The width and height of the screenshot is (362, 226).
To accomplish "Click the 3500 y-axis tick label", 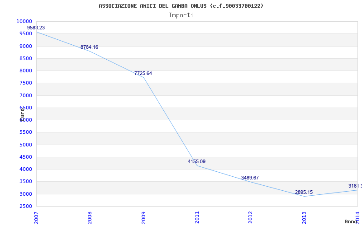I will [25, 182].
